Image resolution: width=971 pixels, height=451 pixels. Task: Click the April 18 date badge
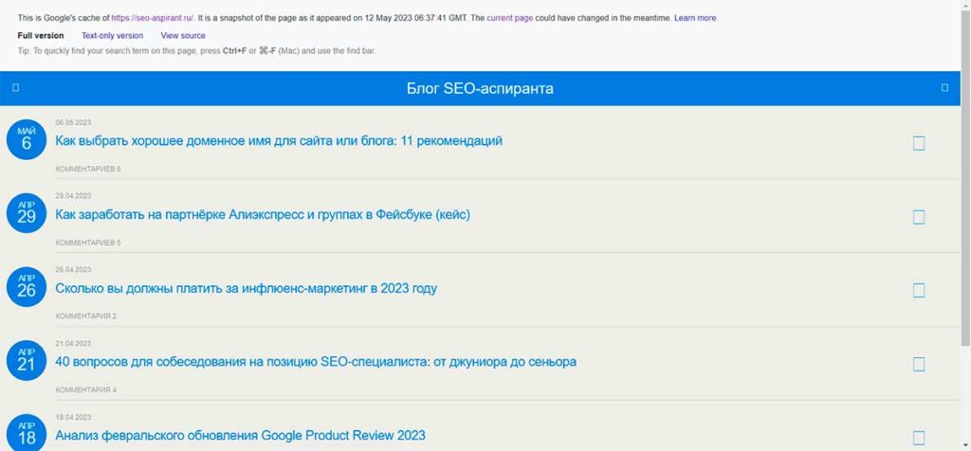[27, 433]
